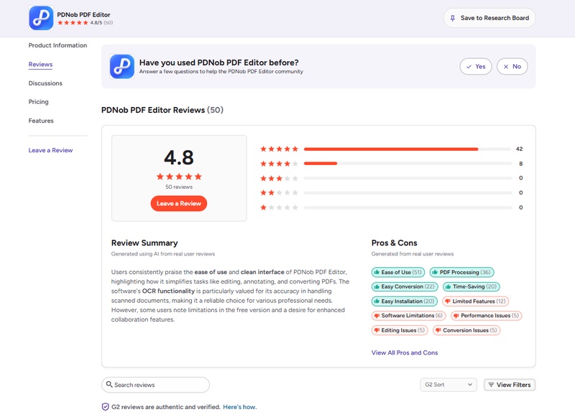Select the Limited Features (12) tag

[x=475, y=301]
